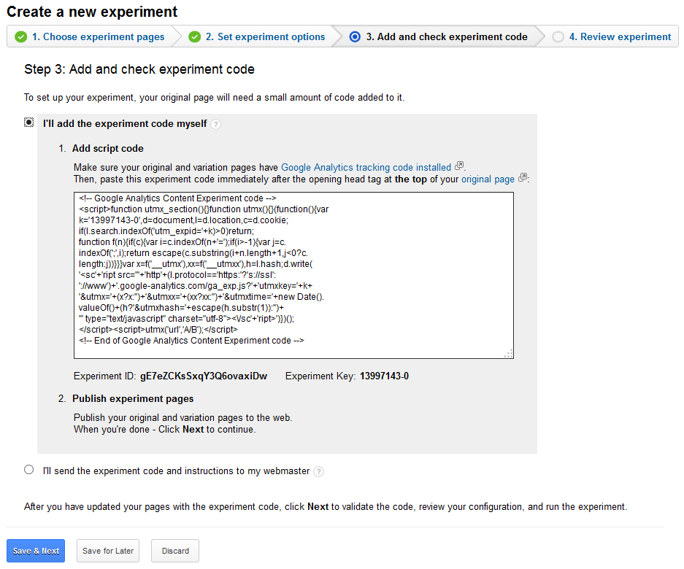Click the Save for Later button

tap(108, 551)
